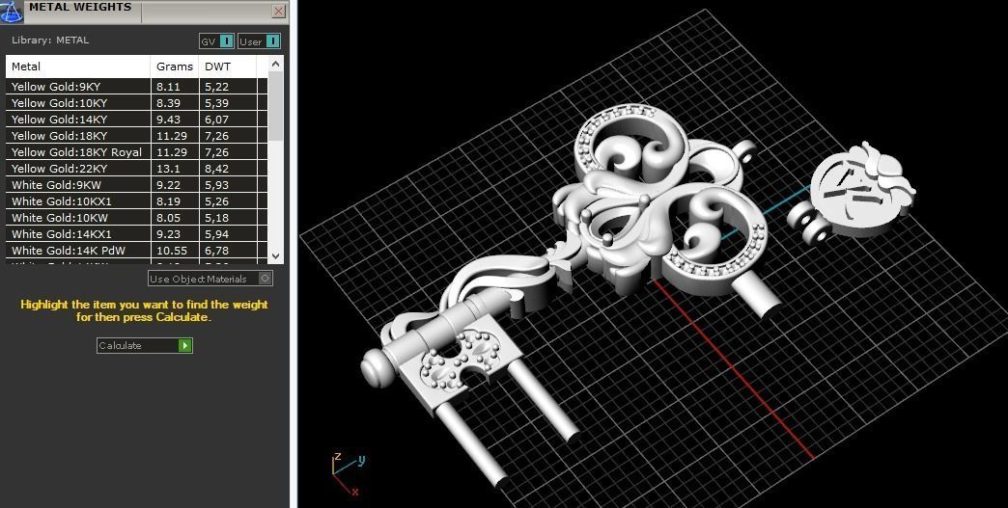Select the Yellow Gold:9KY row

136,87
